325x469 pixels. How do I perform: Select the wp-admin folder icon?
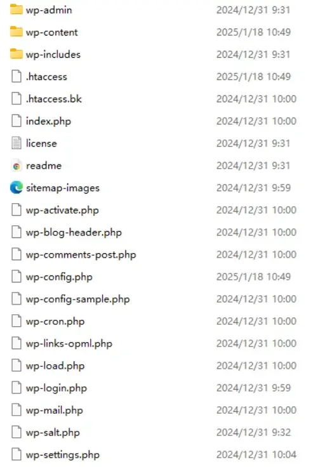[x=16, y=10]
